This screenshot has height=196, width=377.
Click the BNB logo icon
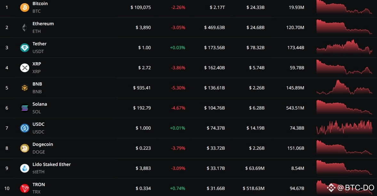(25, 88)
